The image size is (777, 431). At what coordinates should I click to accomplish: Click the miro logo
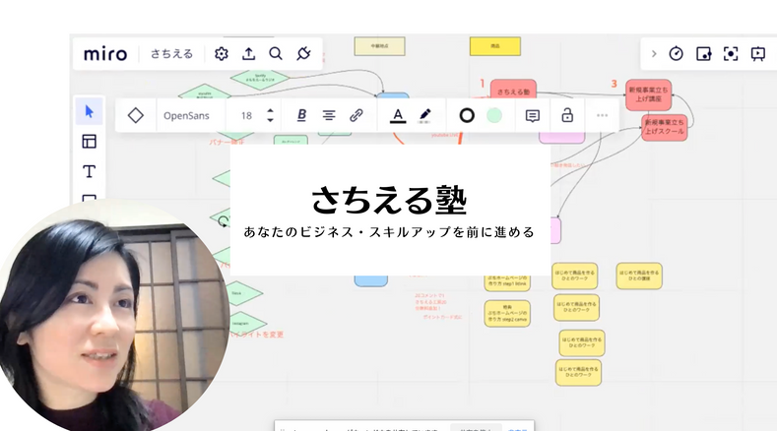click(x=105, y=54)
